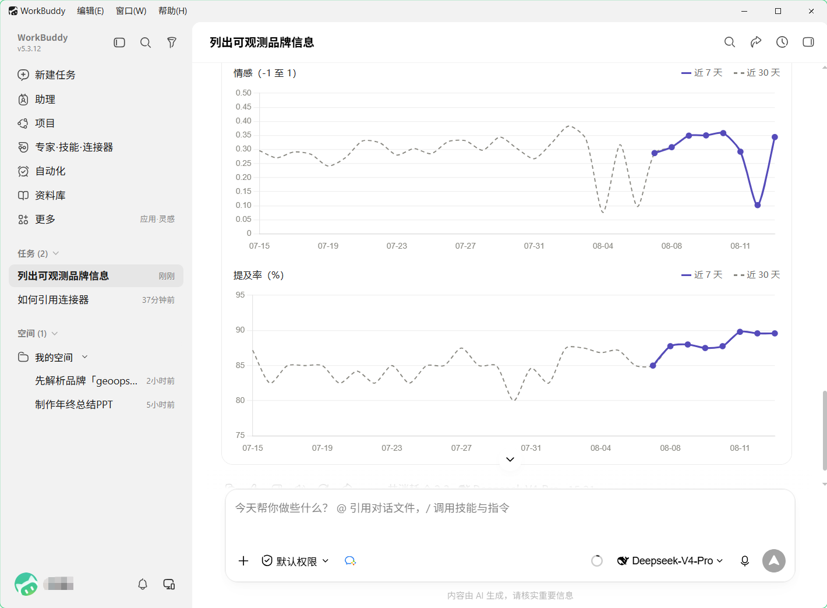
Task: Click the loading circle indicator
Action: coord(597,561)
